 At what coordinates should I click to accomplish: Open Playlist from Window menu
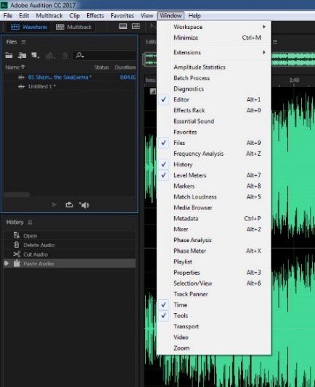[213, 262]
